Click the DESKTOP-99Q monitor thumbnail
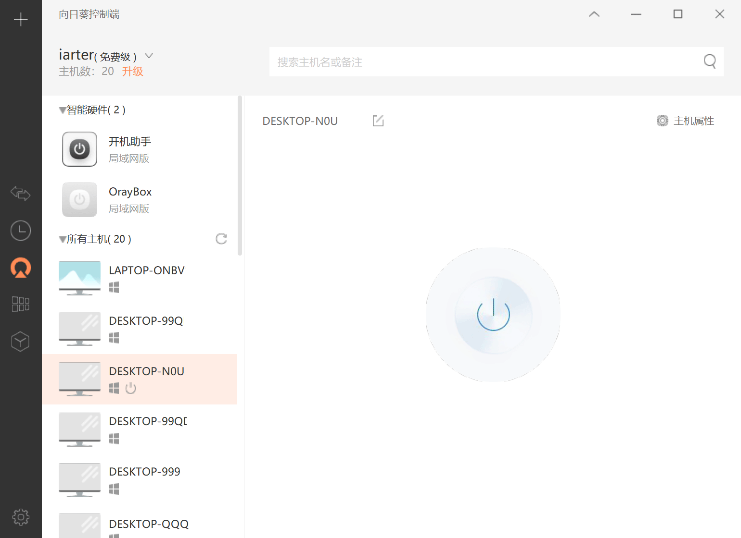This screenshot has width=741, height=538. click(x=80, y=329)
